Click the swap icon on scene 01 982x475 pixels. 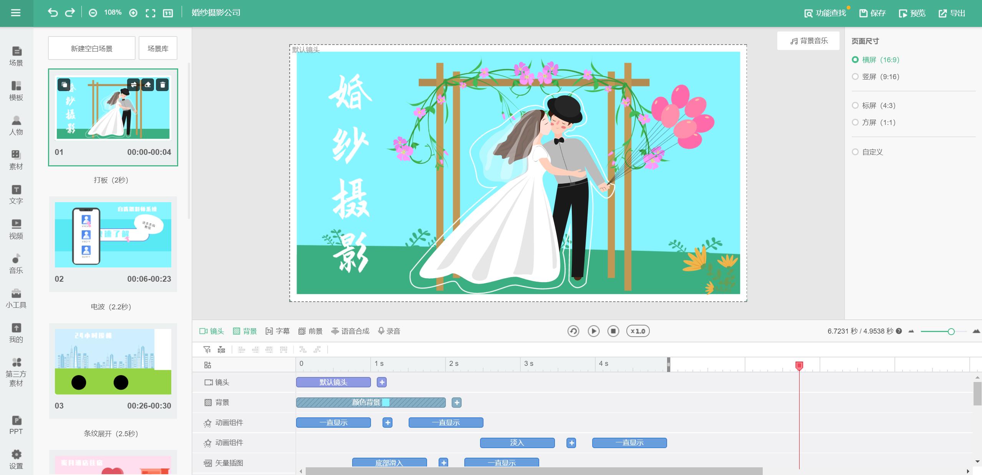133,85
